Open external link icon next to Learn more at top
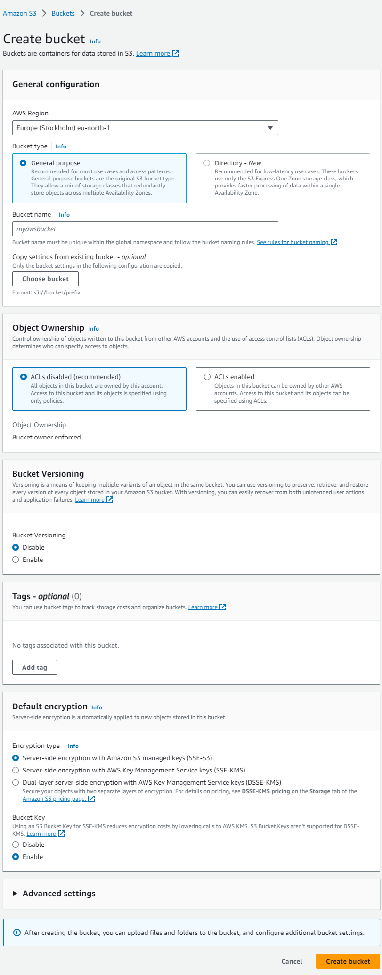The width and height of the screenshot is (382, 975). click(x=176, y=53)
